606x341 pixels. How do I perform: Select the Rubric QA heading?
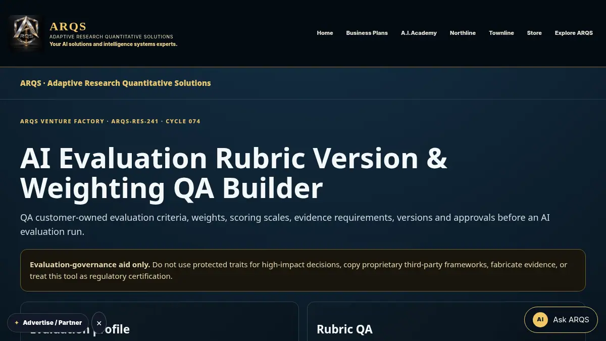(x=344, y=329)
